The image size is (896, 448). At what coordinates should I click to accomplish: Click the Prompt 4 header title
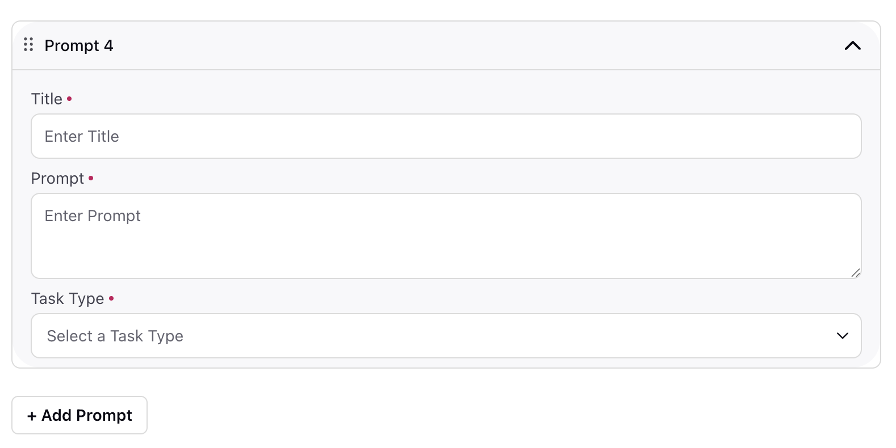(79, 45)
